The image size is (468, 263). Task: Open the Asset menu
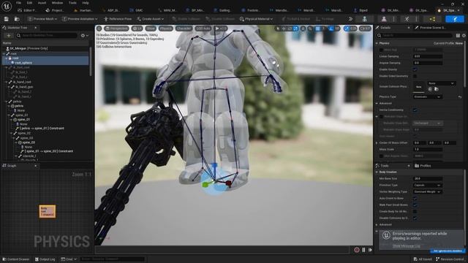tap(42, 3)
